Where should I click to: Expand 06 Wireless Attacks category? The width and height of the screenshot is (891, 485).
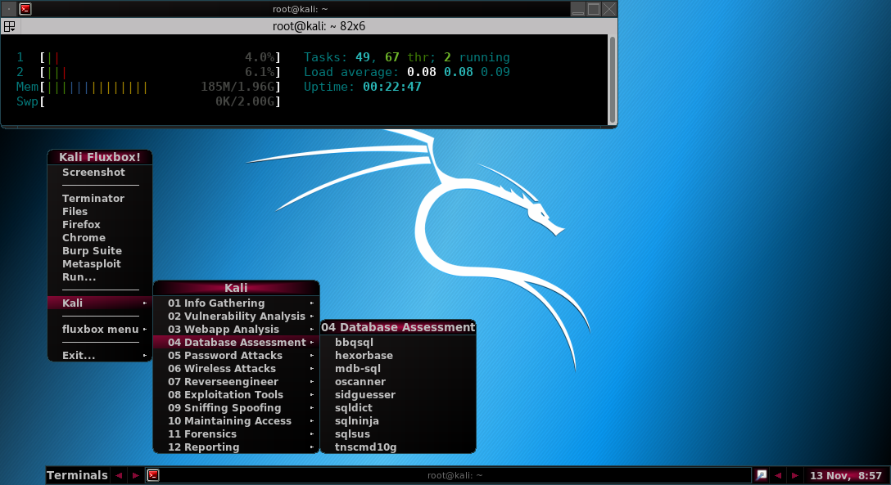[x=237, y=368]
